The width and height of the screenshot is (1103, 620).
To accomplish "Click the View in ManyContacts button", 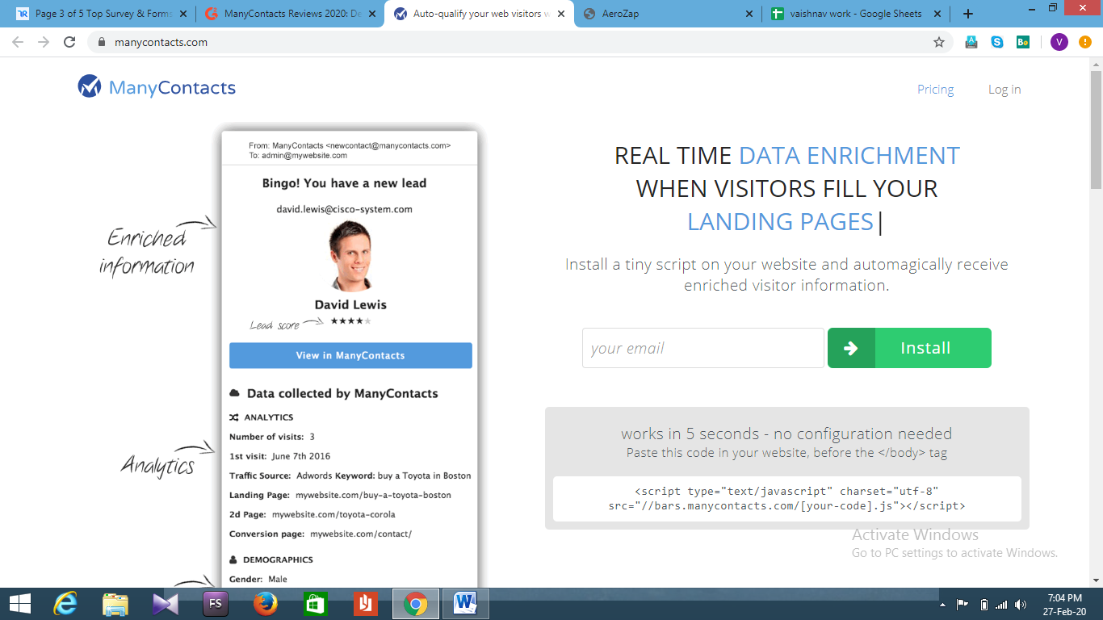I will (350, 355).
